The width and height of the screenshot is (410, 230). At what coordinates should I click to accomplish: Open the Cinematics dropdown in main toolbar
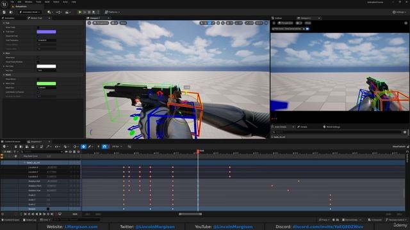[x=68, y=12]
